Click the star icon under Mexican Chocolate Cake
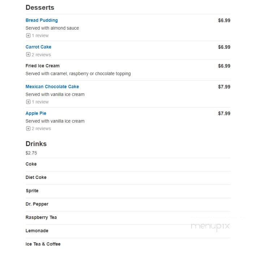This screenshot has height=256, width=275. pos(28,102)
